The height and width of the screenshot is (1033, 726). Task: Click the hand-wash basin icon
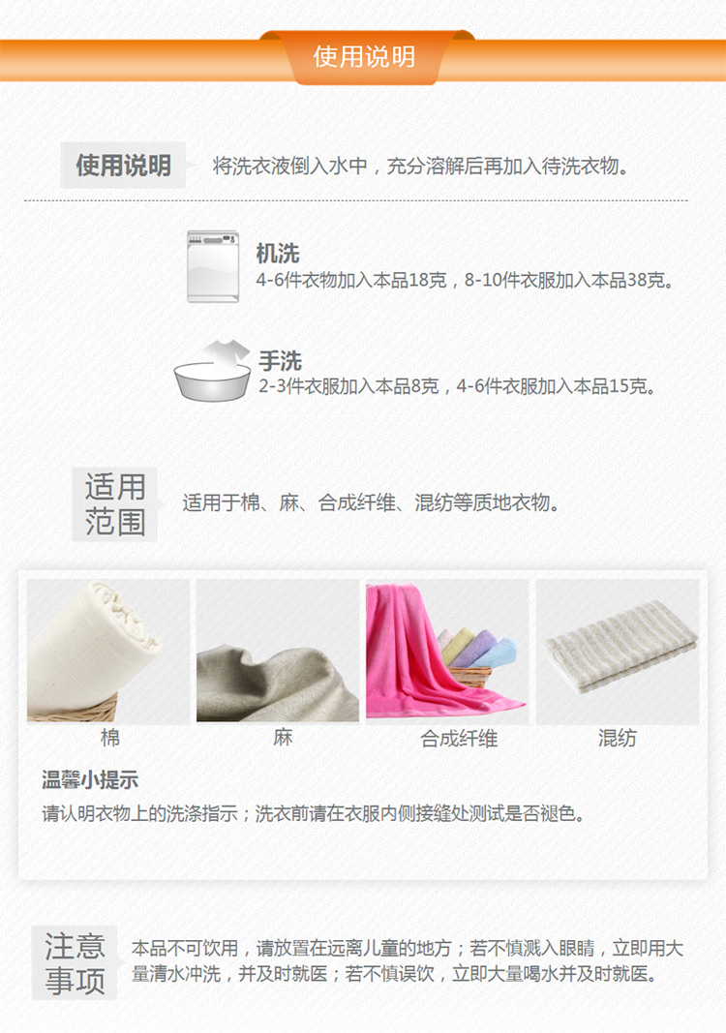[x=212, y=370]
